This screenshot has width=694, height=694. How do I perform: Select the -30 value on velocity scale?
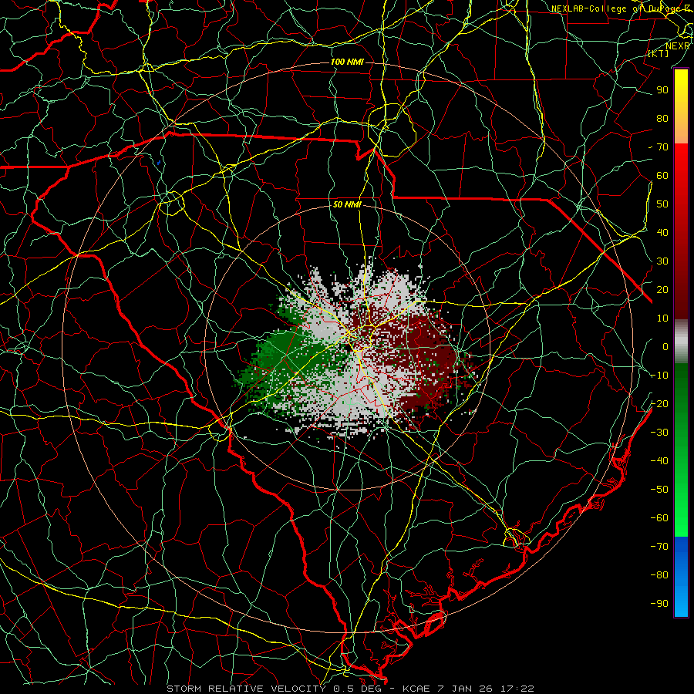coord(659,432)
